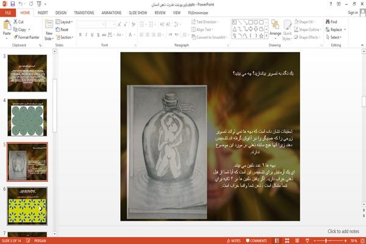
Task: Click the Save icon in quick access toolbar
Action: point(13,4)
